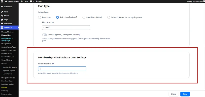Open Configure Plan + Signup Page
Screen dimensions: 205x97
[7, 39]
